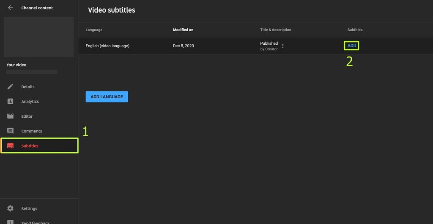
Task: Select the English (video language) row text
Action: pos(107,46)
